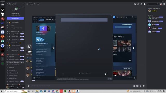Expand the Maalaaja's server dropdown
Image resolution: width=166 pixels, height=93 pixels.
[23, 4]
